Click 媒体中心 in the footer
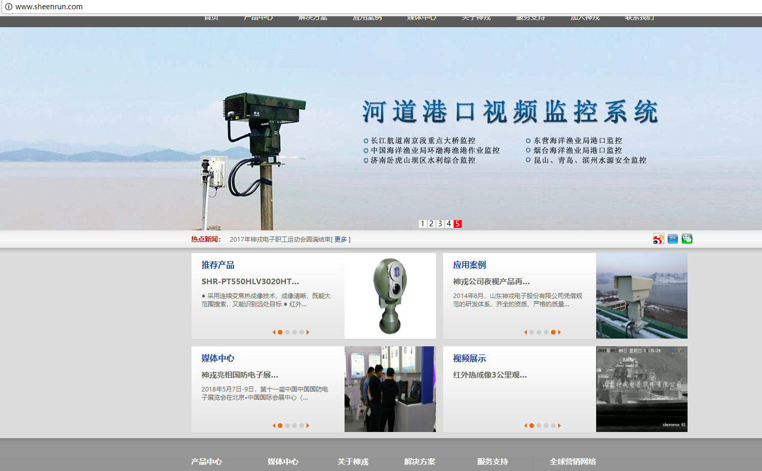Screen dimensions: 762x471 coord(283,462)
